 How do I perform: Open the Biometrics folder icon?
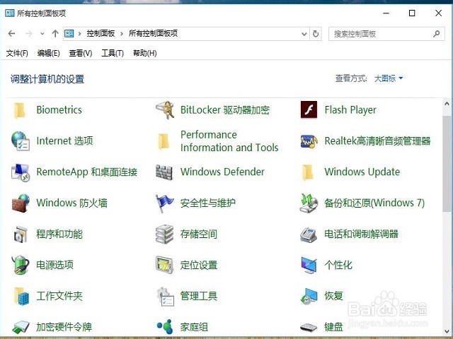coord(20,110)
